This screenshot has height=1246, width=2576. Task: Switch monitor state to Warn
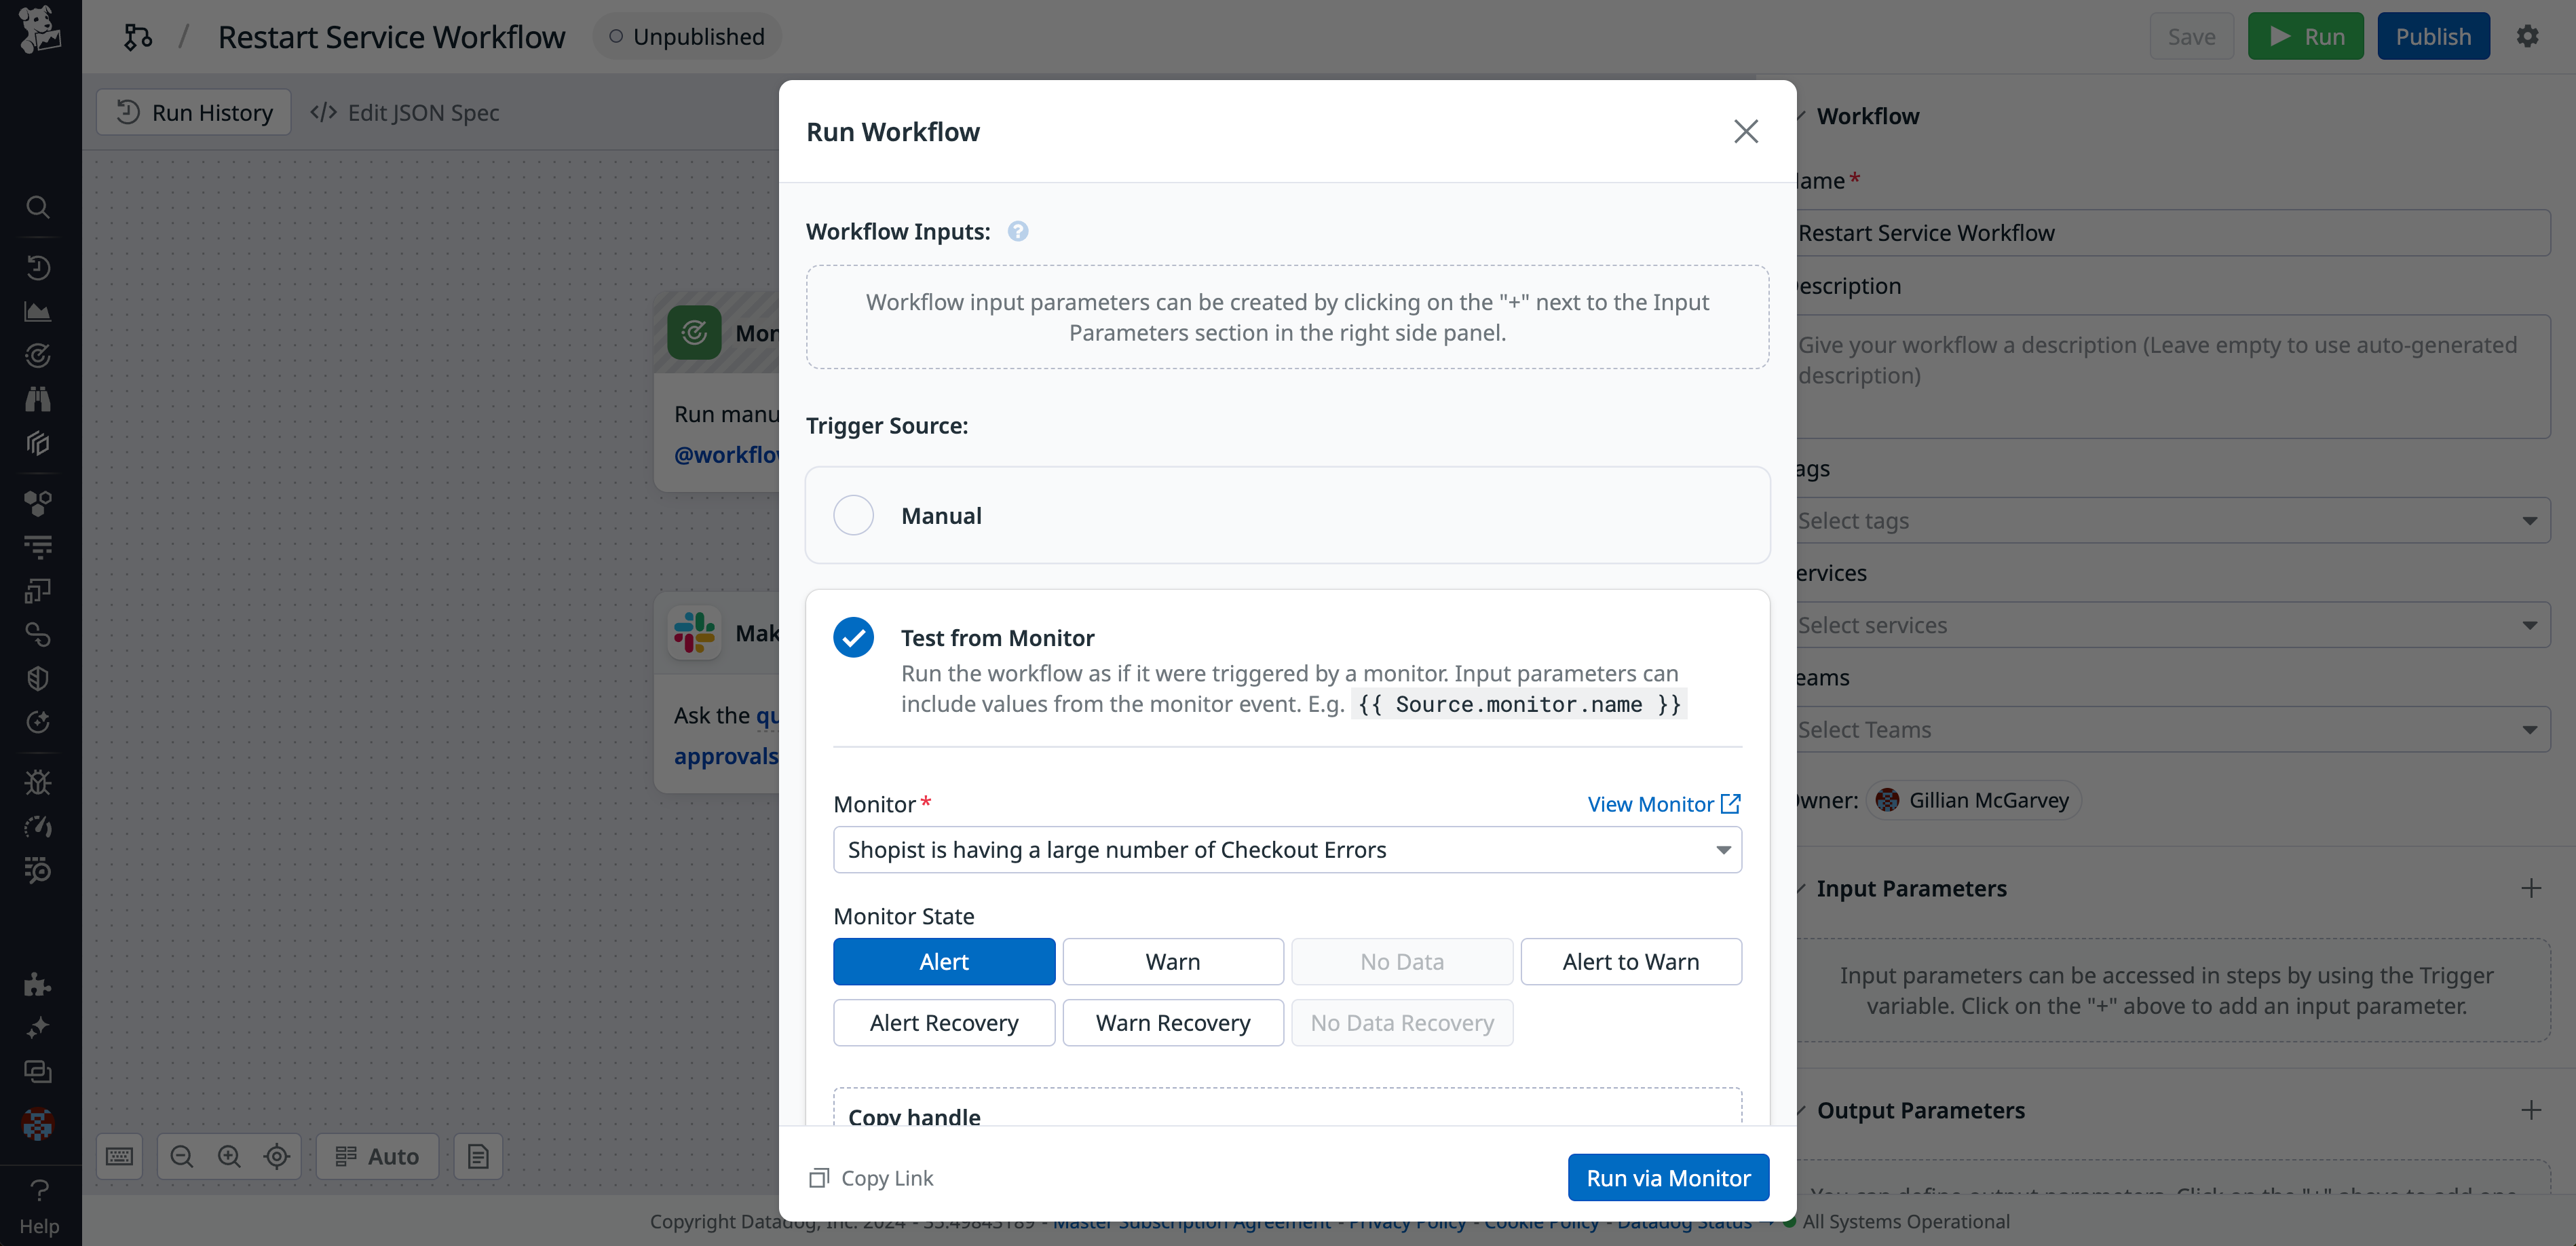tap(1172, 961)
